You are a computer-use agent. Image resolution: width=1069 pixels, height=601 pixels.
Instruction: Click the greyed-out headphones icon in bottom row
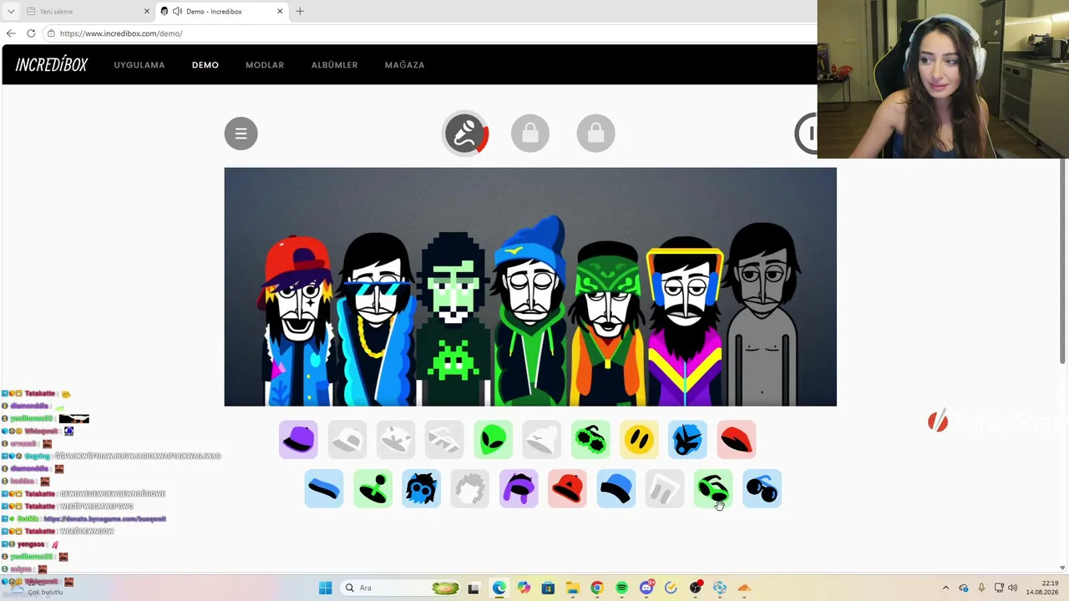point(665,488)
